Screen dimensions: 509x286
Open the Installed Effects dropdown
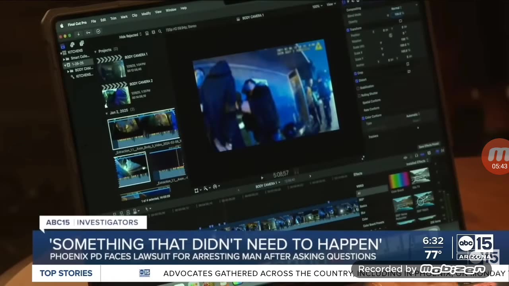click(417, 162)
